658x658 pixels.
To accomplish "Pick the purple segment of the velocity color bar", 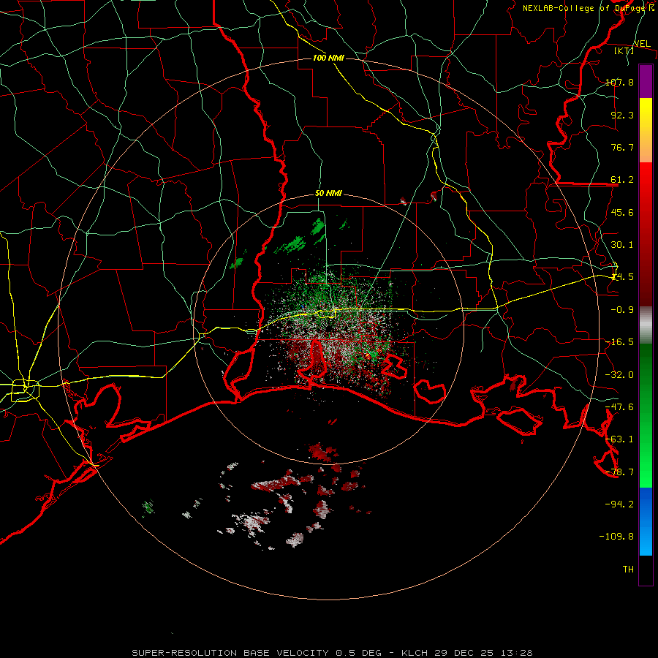I will 646,81.
